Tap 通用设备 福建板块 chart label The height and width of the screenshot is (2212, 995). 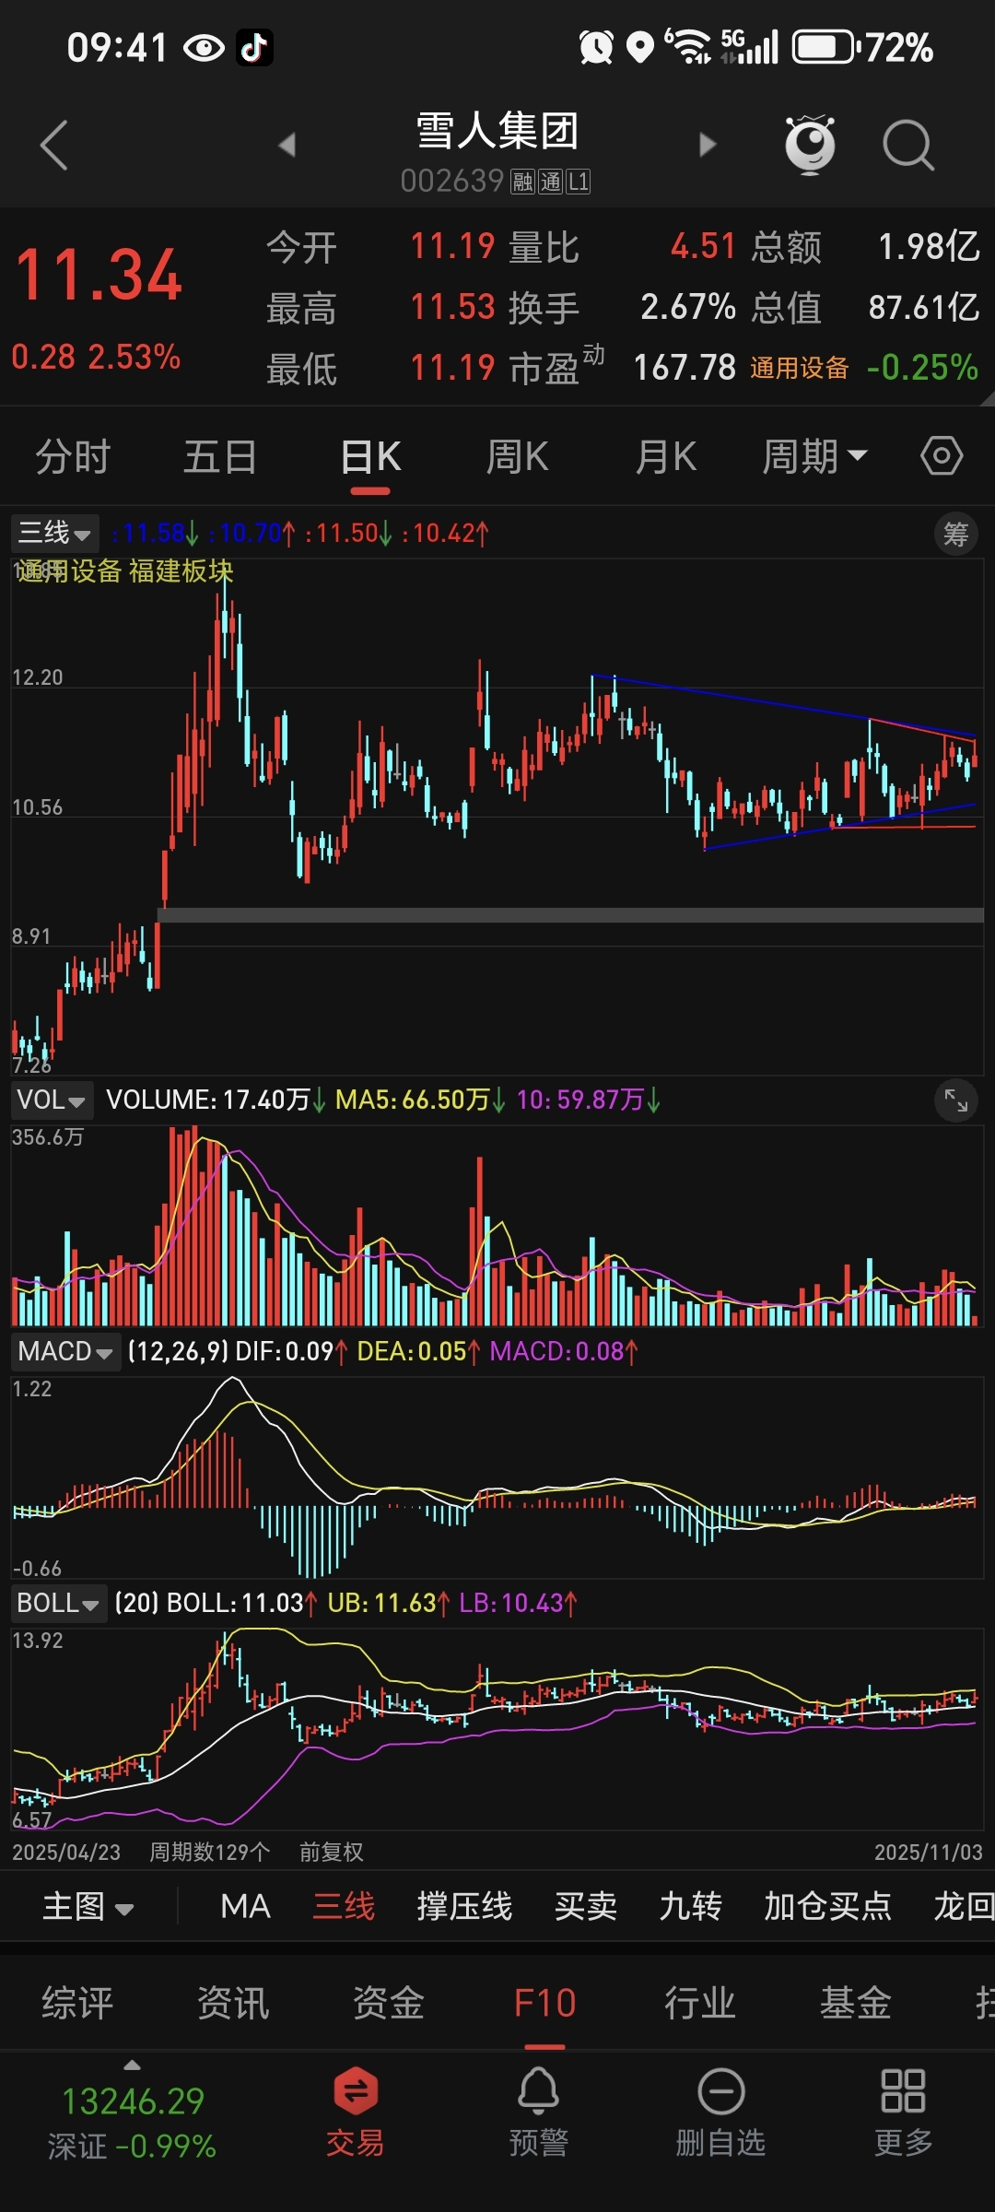tap(124, 571)
